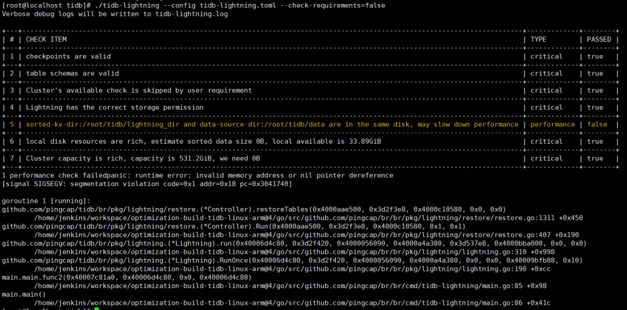Image resolution: width=627 pixels, height=310 pixels.
Task: Click the 'restore.go:407' path line
Action: [307, 235]
